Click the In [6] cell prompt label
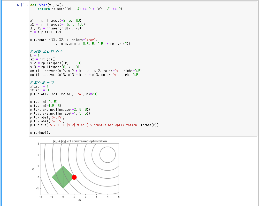Viewport: 260px width, 207px height. [x=21, y=5]
